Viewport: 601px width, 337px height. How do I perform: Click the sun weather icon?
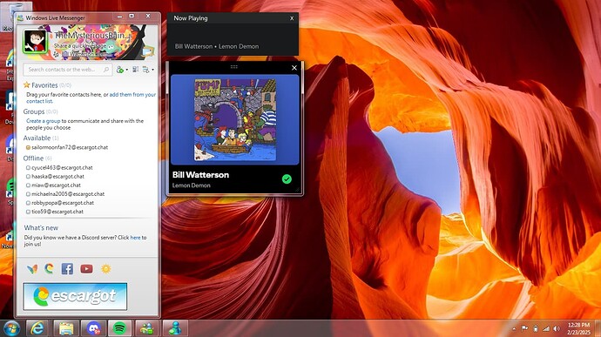click(105, 269)
